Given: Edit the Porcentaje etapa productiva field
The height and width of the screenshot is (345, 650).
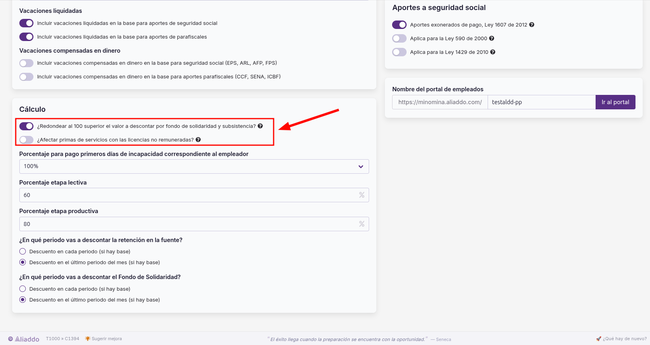Looking at the screenshot, I should 194,224.
